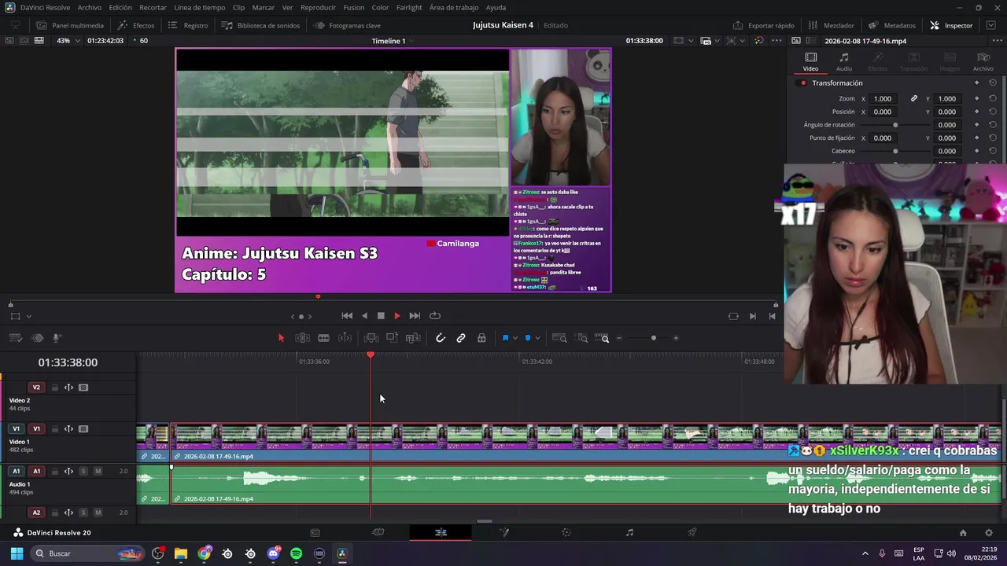Viewport: 1007px width, 566px height.
Task: Activate the Trim edit mode tool
Action: click(x=302, y=338)
